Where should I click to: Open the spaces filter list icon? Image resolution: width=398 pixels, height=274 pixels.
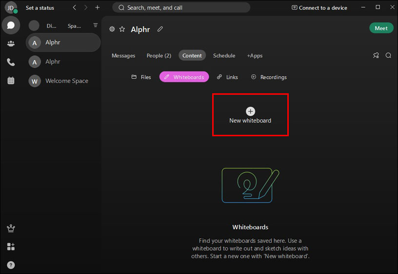pyautogui.click(x=96, y=25)
